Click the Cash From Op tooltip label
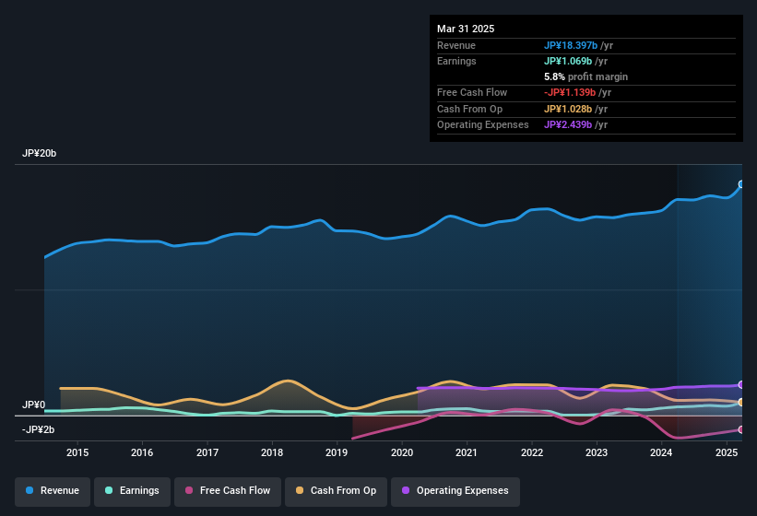The image size is (757, 516). [x=469, y=109]
